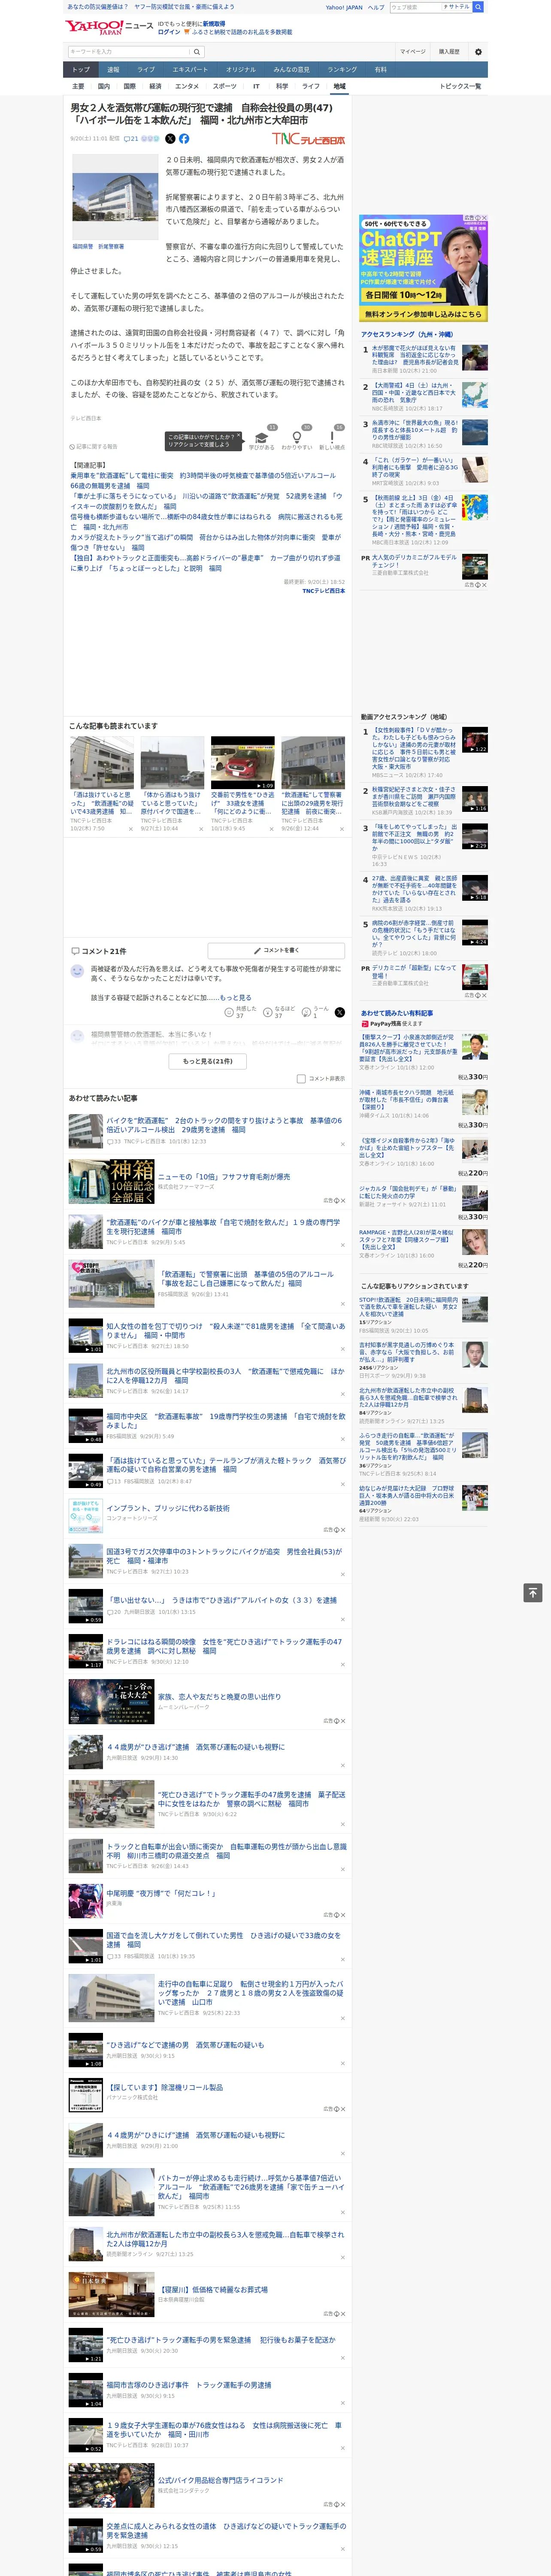Open the インプラント、ブリッジに代わる新技術 ad

[x=168, y=1508]
